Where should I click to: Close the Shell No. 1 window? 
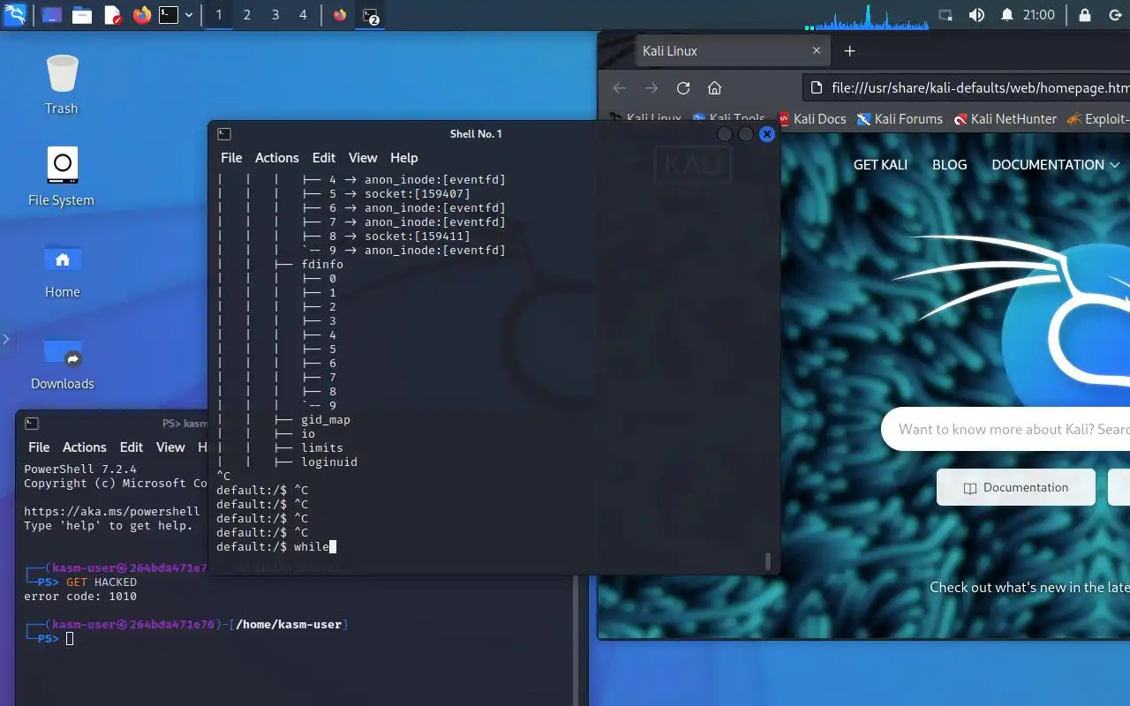[767, 134]
